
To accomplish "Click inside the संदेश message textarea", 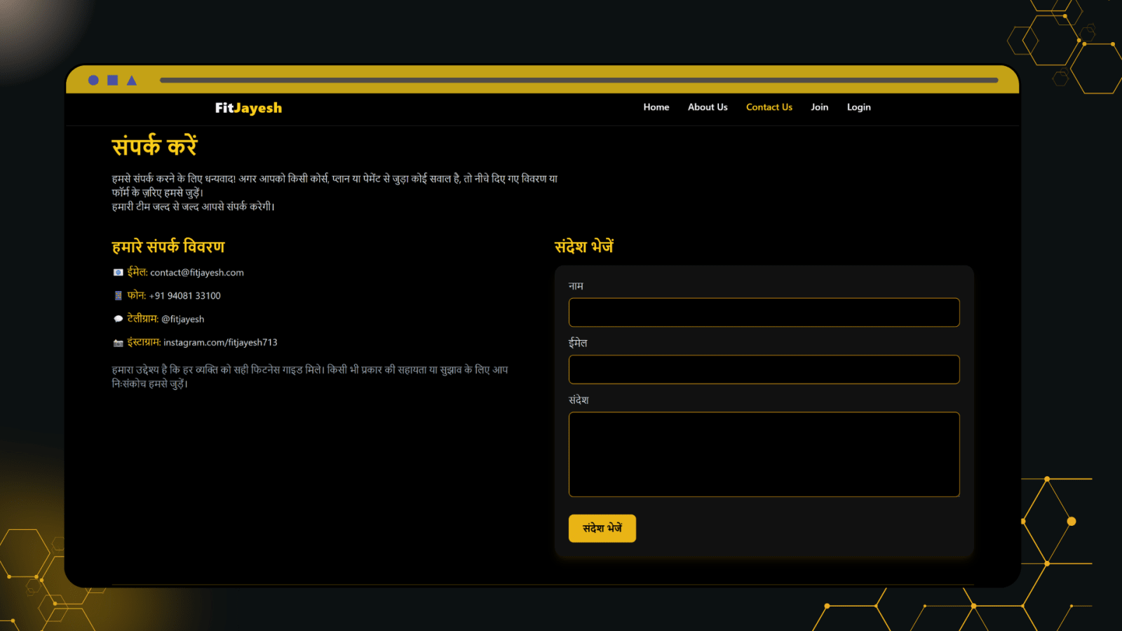I will 764,454.
